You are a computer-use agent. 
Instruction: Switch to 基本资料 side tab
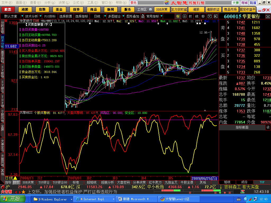coord(2,57)
